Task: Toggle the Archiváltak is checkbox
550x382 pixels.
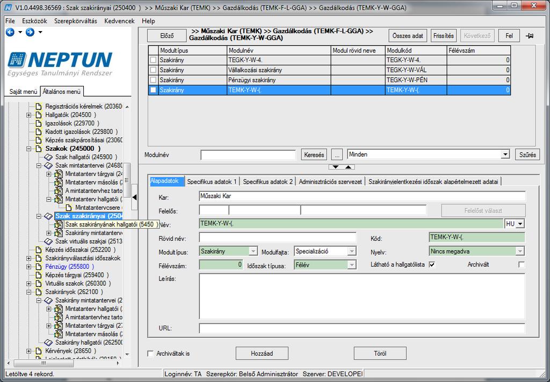Action: coord(150,354)
